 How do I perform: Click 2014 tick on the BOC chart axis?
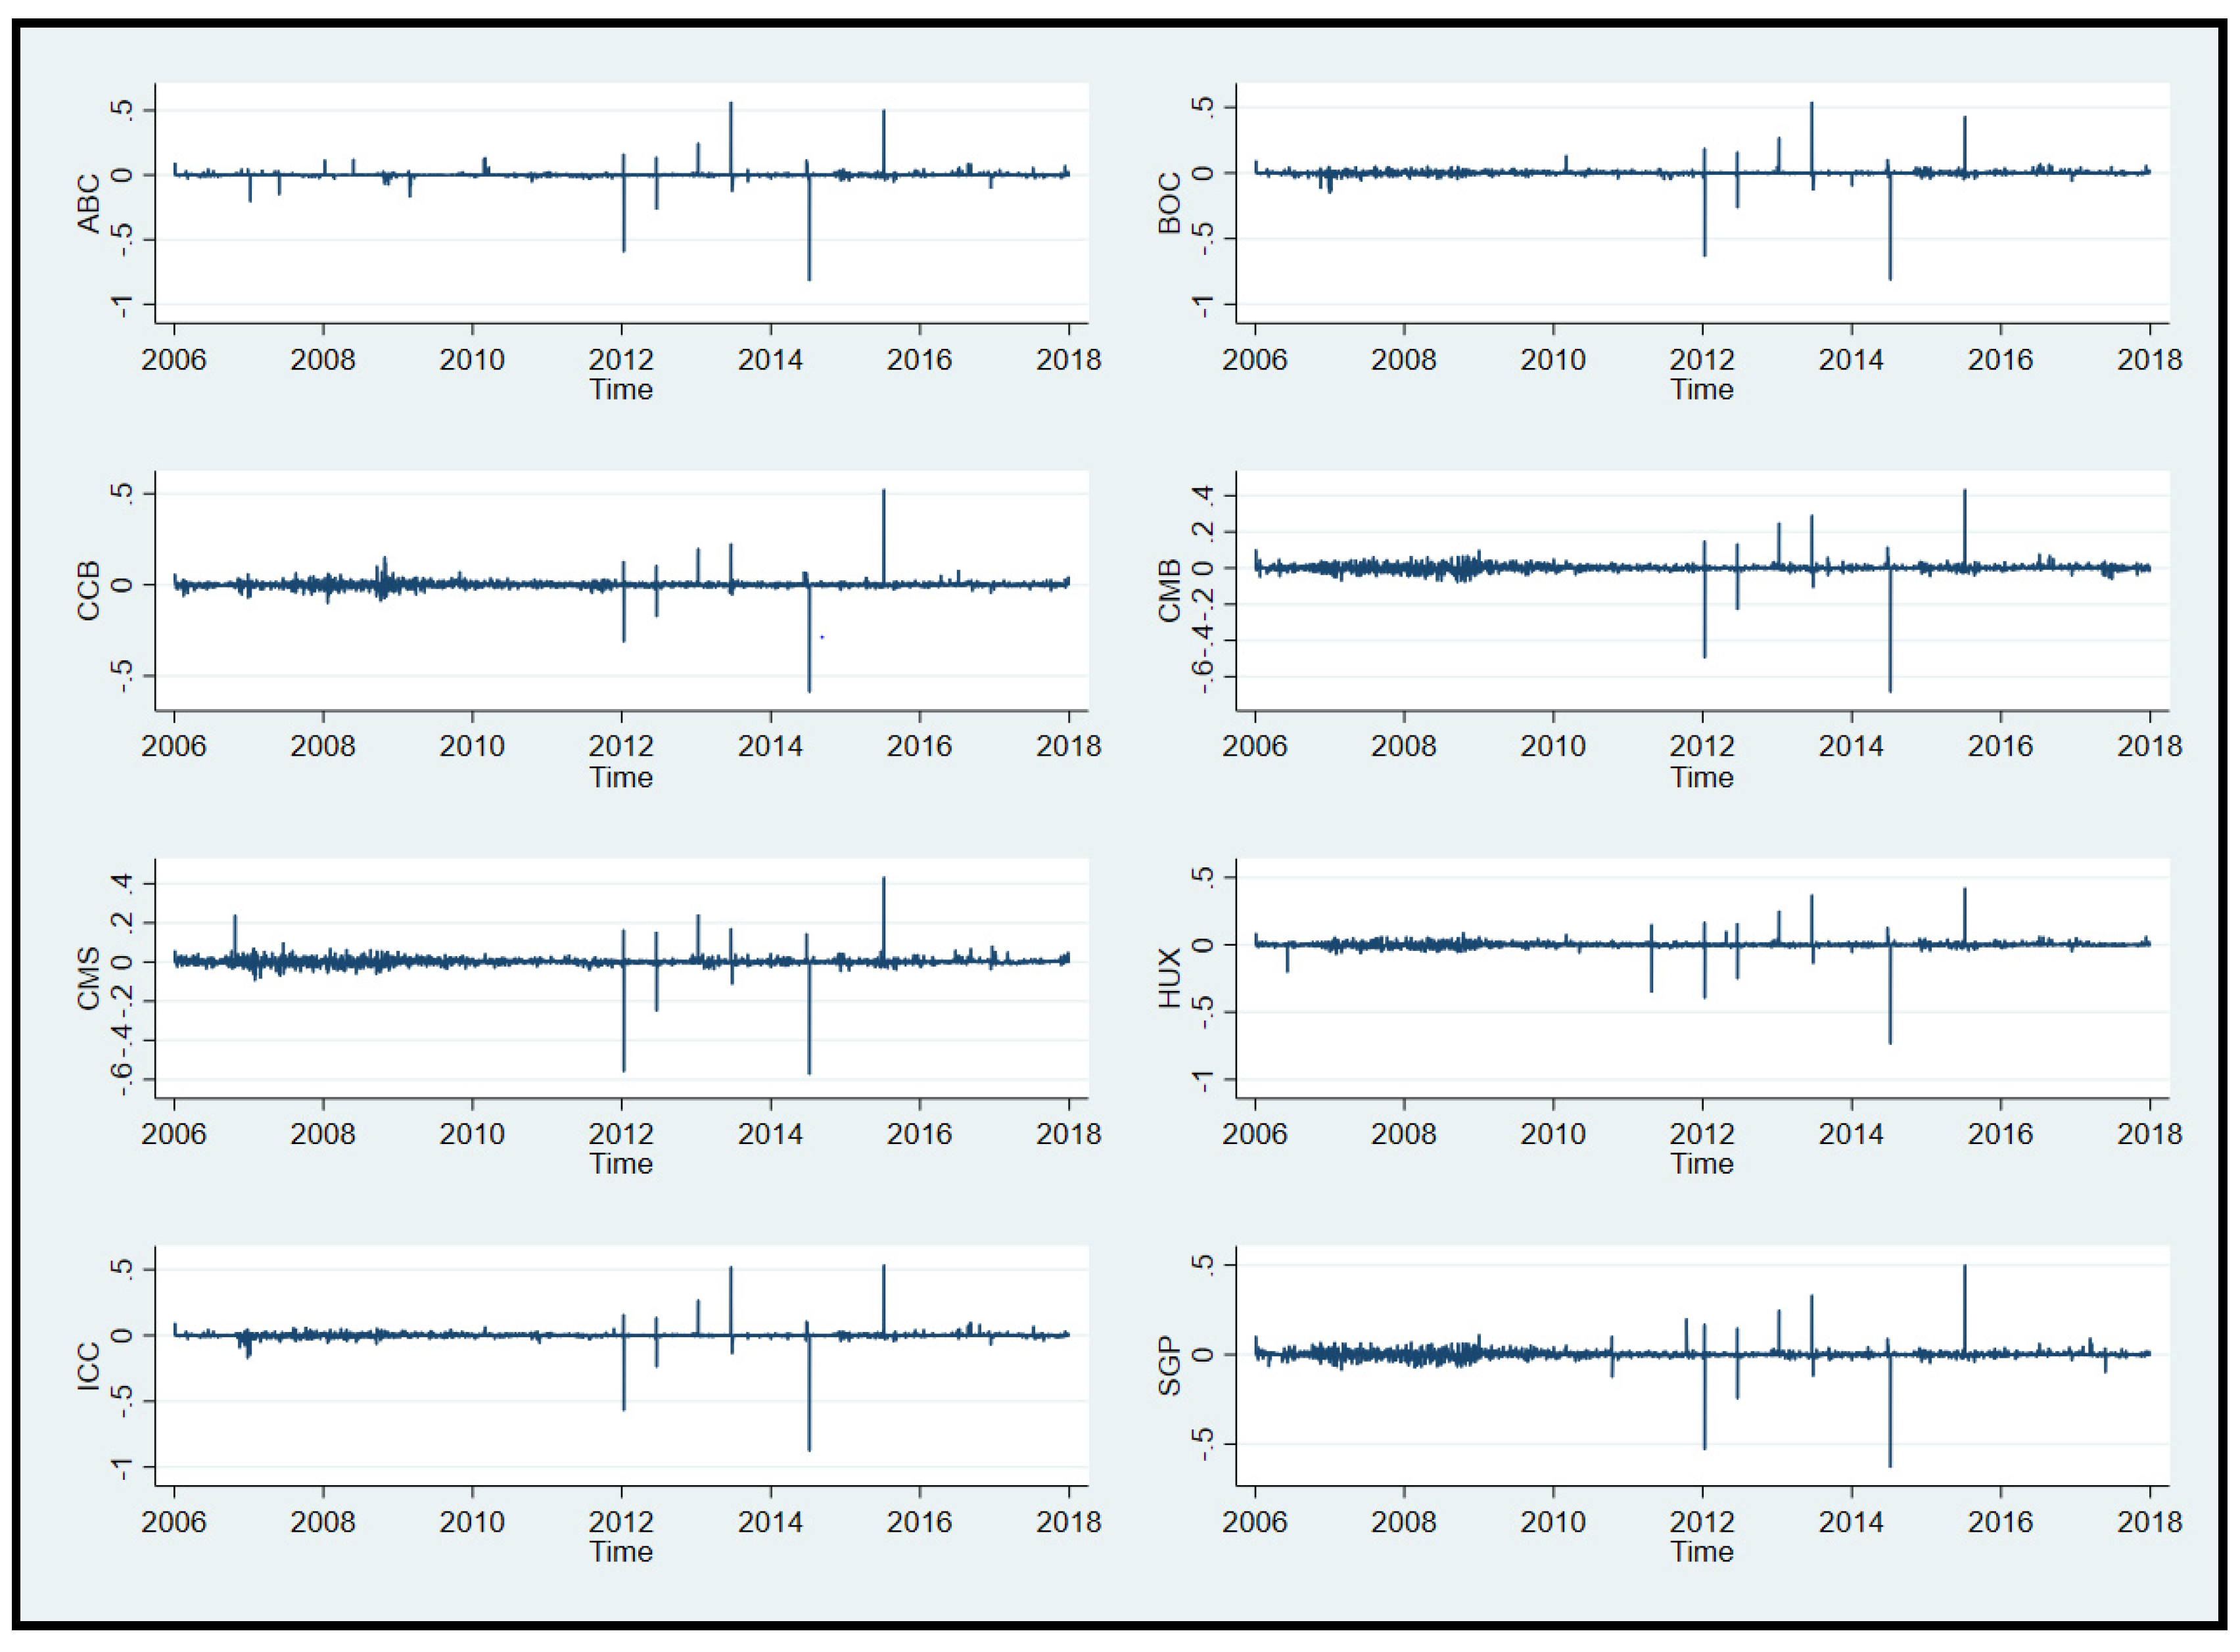(x=1851, y=360)
